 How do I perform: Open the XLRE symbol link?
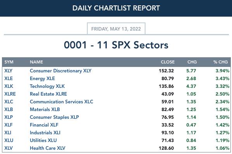pyautogui.click(x=10, y=94)
